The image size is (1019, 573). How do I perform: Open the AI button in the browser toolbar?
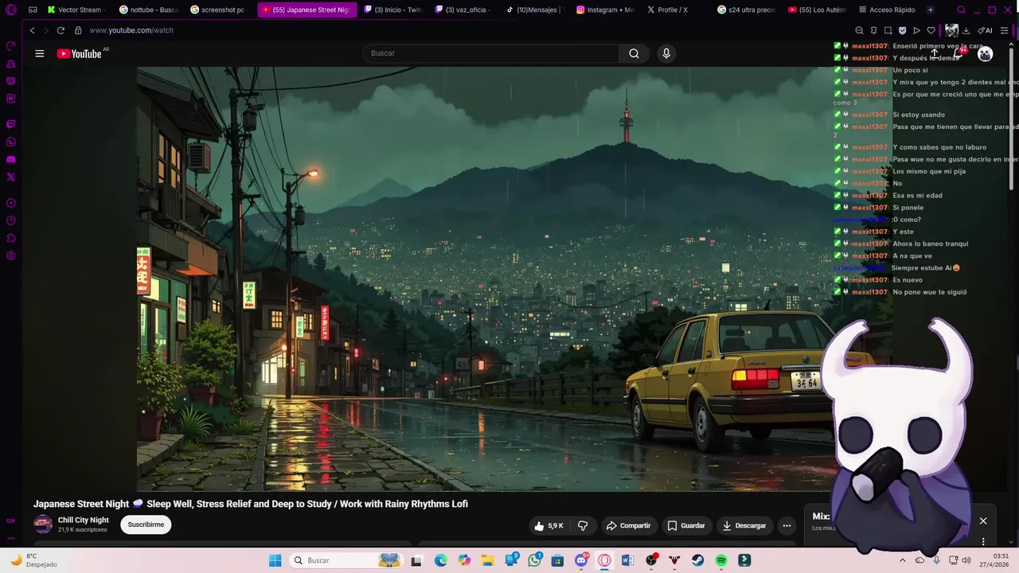tap(985, 30)
